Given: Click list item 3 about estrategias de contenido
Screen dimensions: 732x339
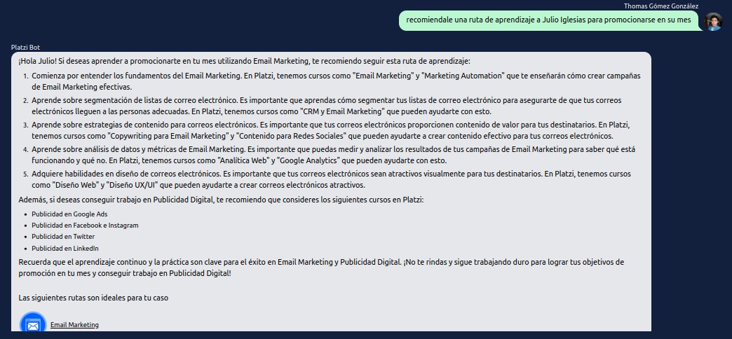Looking at the screenshot, I should tap(332, 130).
